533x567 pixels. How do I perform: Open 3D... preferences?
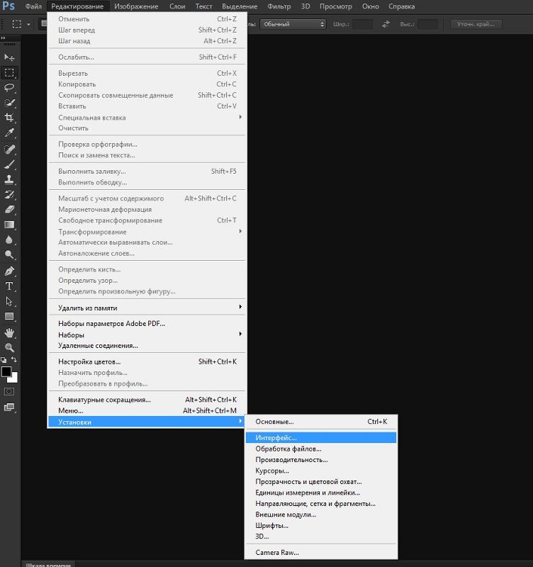click(x=321, y=537)
